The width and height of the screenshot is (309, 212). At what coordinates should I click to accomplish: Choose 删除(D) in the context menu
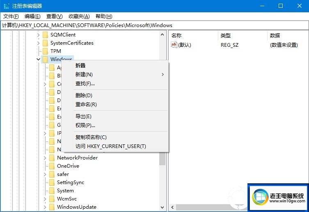(115, 95)
